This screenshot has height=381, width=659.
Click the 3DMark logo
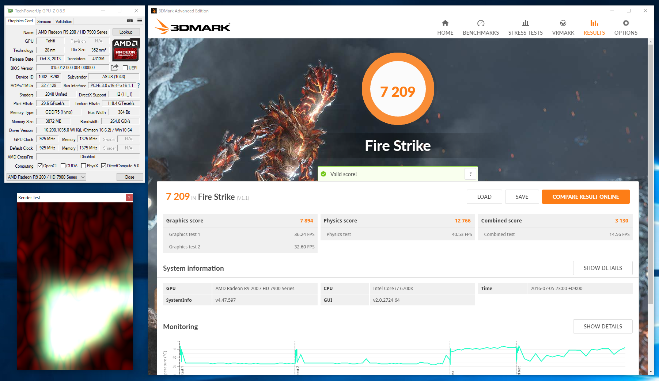pyautogui.click(x=193, y=26)
